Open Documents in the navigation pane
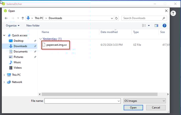Screen dimensions: 181x115 point(21,51)
